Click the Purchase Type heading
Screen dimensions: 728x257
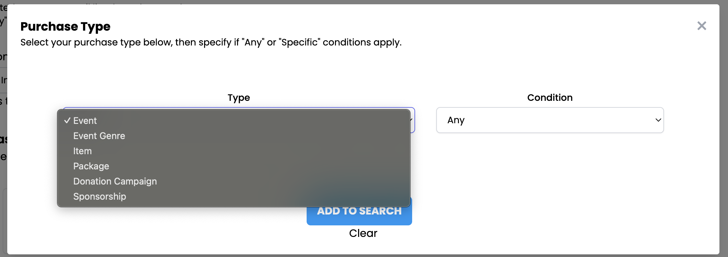65,26
